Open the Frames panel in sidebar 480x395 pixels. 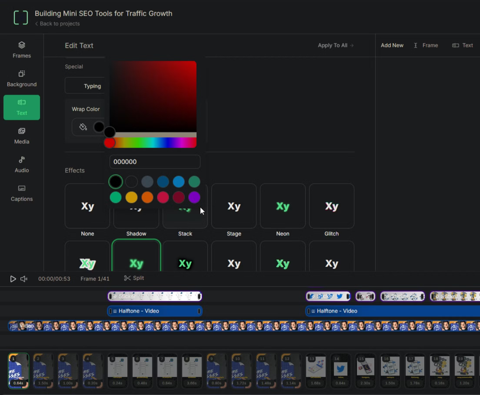(x=22, y=50)
